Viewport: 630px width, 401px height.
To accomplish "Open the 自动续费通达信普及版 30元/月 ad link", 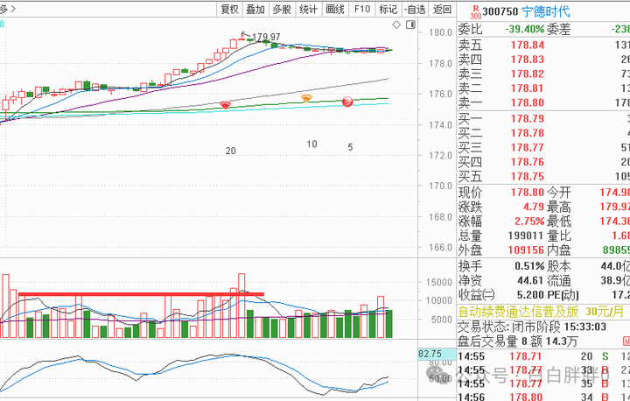I will click(541, 312).
